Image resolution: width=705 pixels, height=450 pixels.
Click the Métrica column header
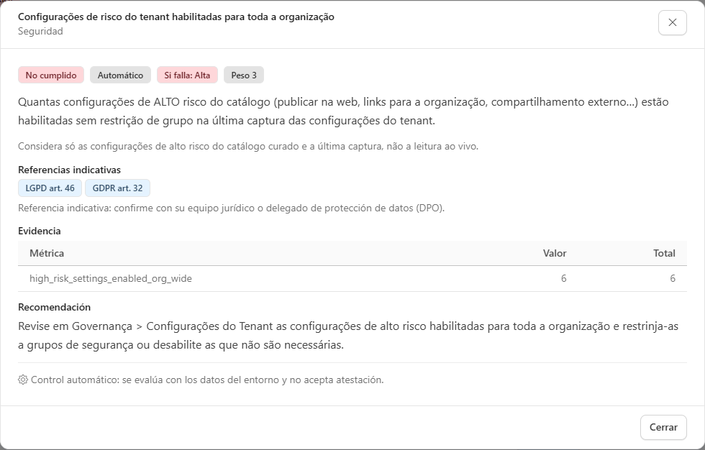(47, 253)
